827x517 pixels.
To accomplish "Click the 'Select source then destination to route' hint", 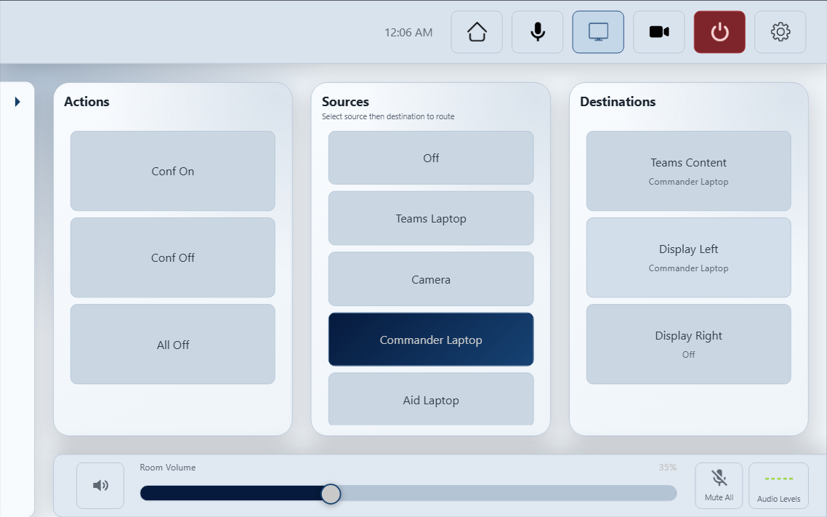I will tap(388, 116).
